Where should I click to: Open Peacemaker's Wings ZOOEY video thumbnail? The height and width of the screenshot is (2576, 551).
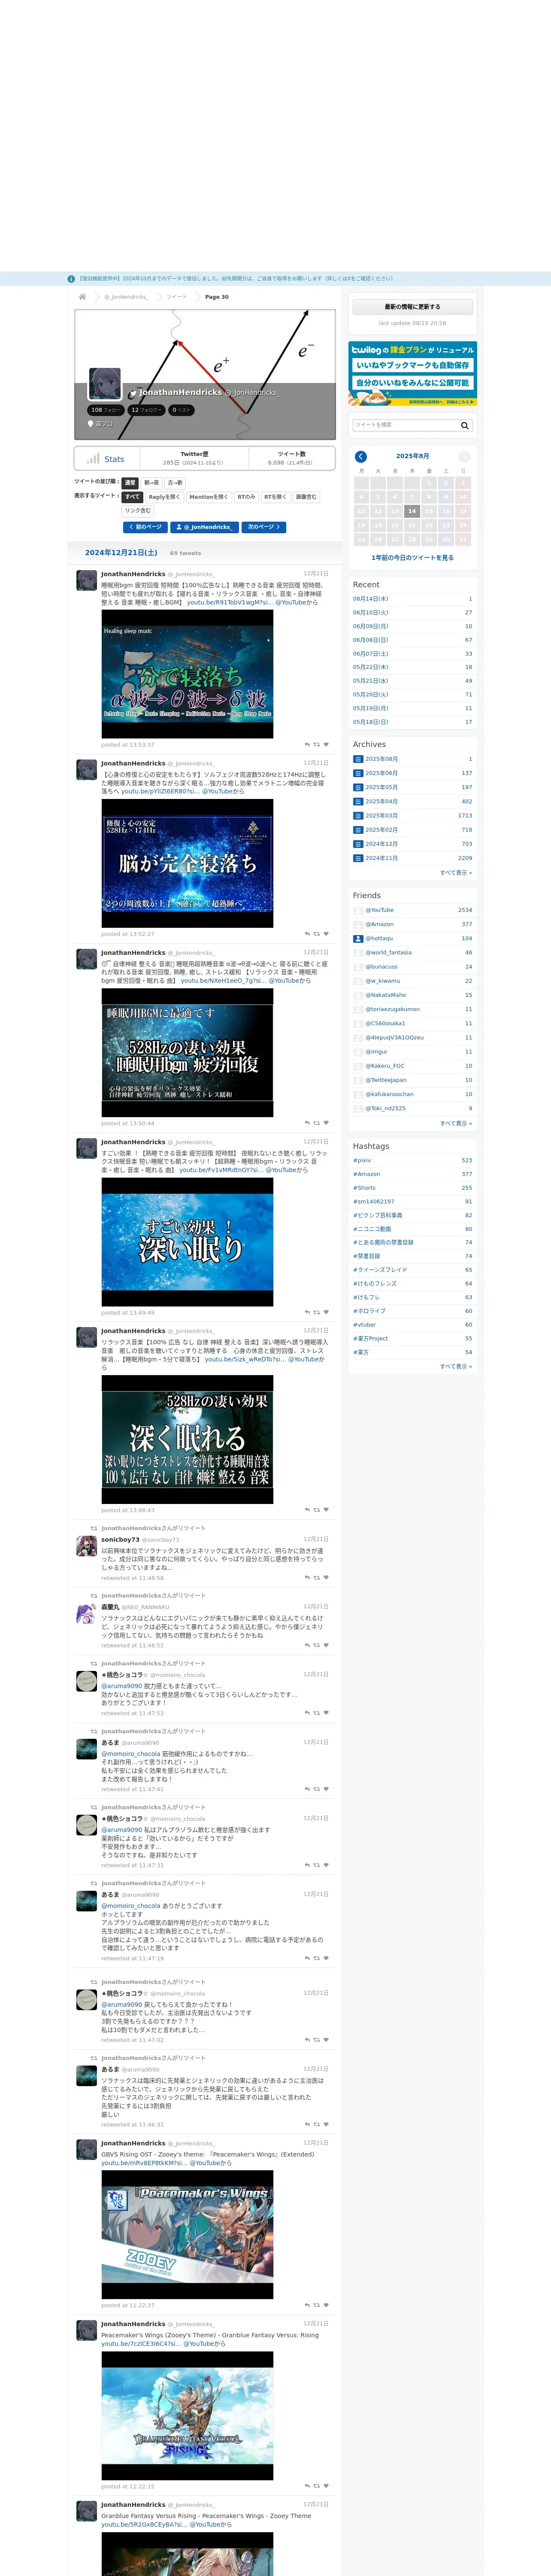187,2234
